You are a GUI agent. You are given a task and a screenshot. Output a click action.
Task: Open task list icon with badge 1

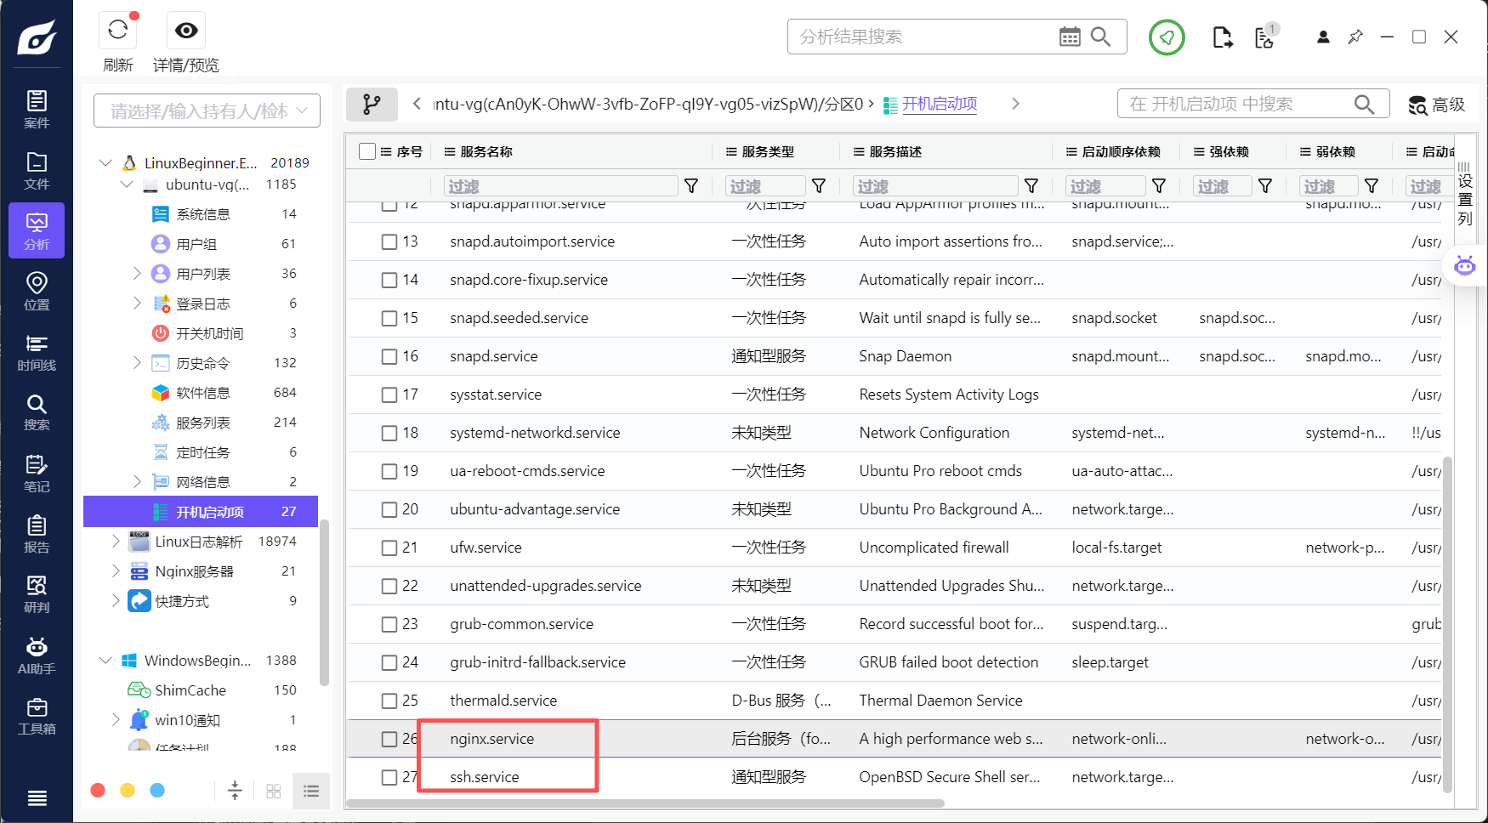pos(1265,37)
